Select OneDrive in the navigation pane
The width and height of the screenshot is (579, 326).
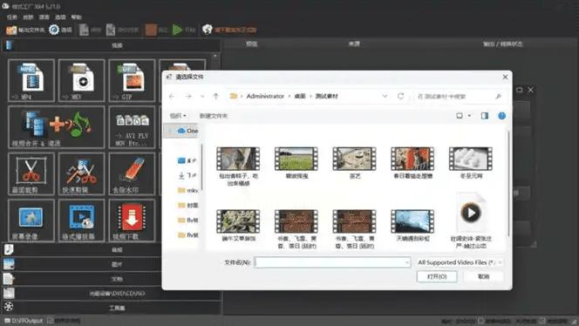tap(187, 131)
